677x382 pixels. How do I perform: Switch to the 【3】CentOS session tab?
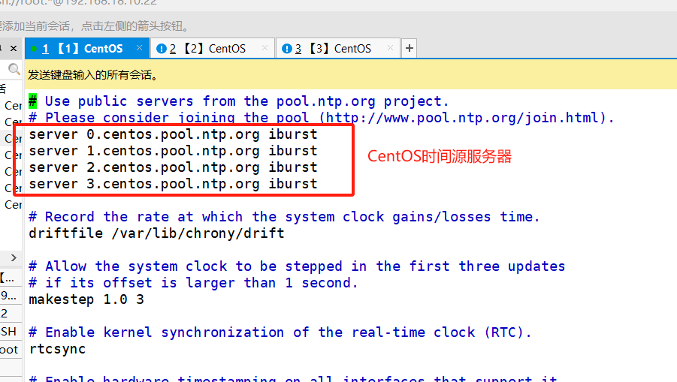coord(338,48)
